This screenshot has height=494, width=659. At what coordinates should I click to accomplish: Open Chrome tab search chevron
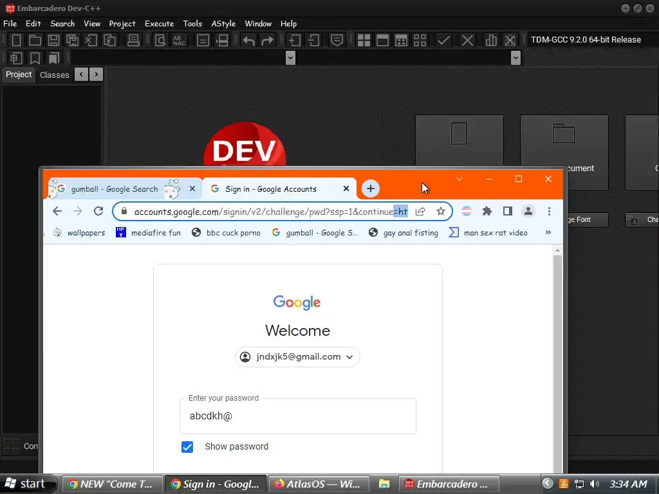point(459,179)
